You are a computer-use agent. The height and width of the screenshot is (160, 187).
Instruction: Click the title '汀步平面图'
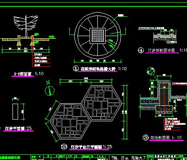(14, 128)
